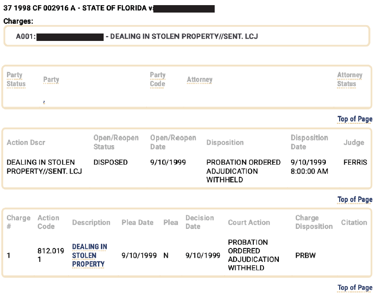This screenshot has height=294, width=375.
Task: Click the Action Dscr column header
Action: pyautogui.click(x=26, y=142)
